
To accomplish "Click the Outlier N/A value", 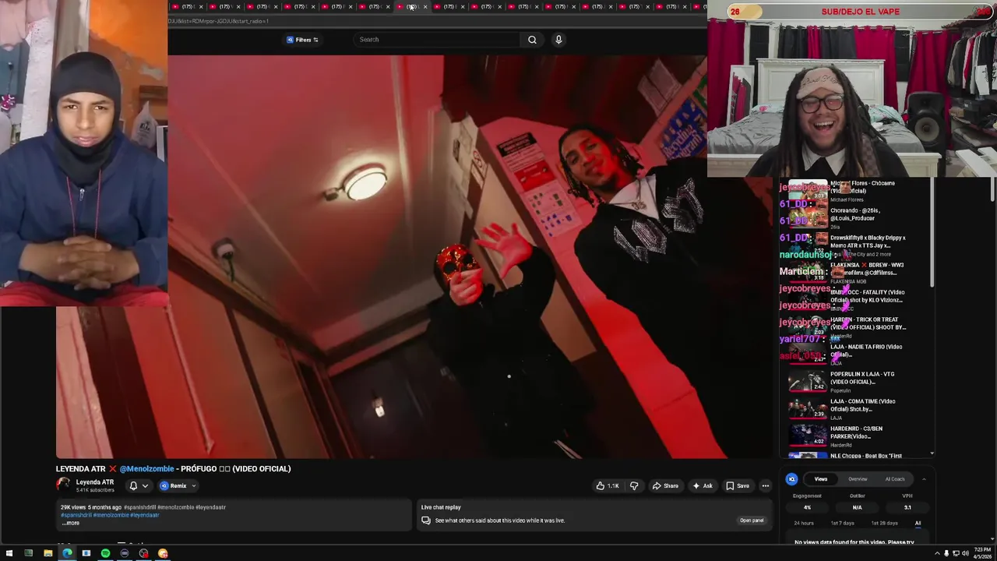I will [x=857, y=507].
